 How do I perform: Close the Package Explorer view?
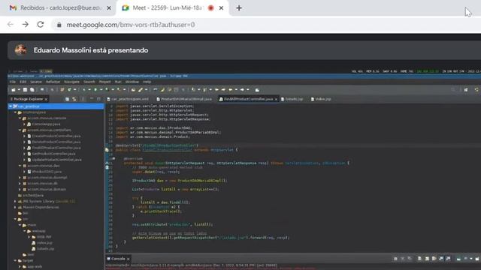[x=46, y=99]
